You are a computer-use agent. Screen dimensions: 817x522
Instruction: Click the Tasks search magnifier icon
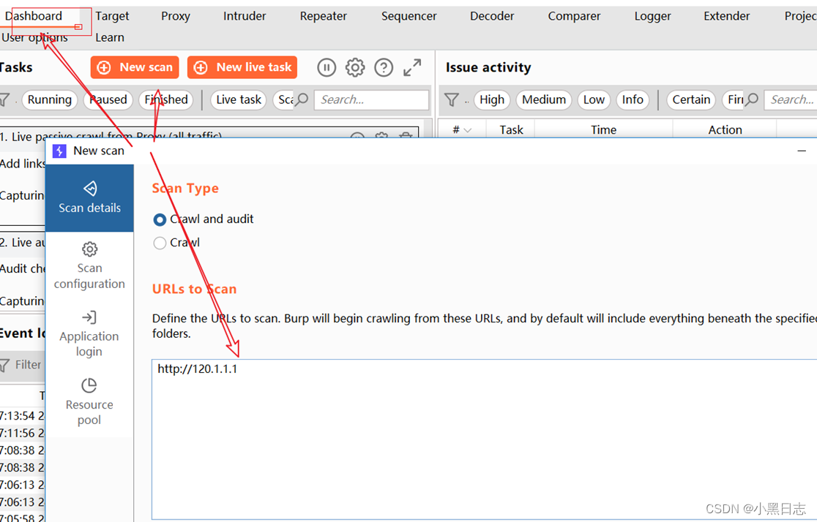coord(302,99)
